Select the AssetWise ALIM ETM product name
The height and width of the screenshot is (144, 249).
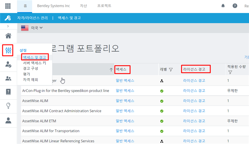[x=39, y=121]
